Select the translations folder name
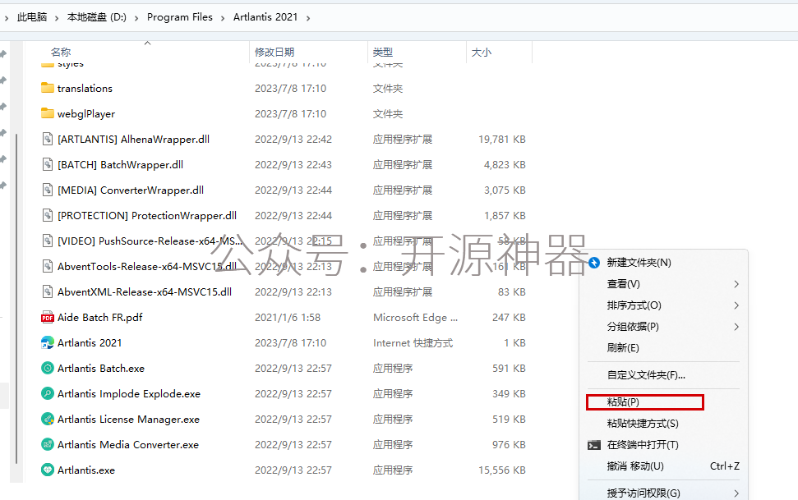The height and width of the screenshot is (500, 798). [x=85, y=89]
